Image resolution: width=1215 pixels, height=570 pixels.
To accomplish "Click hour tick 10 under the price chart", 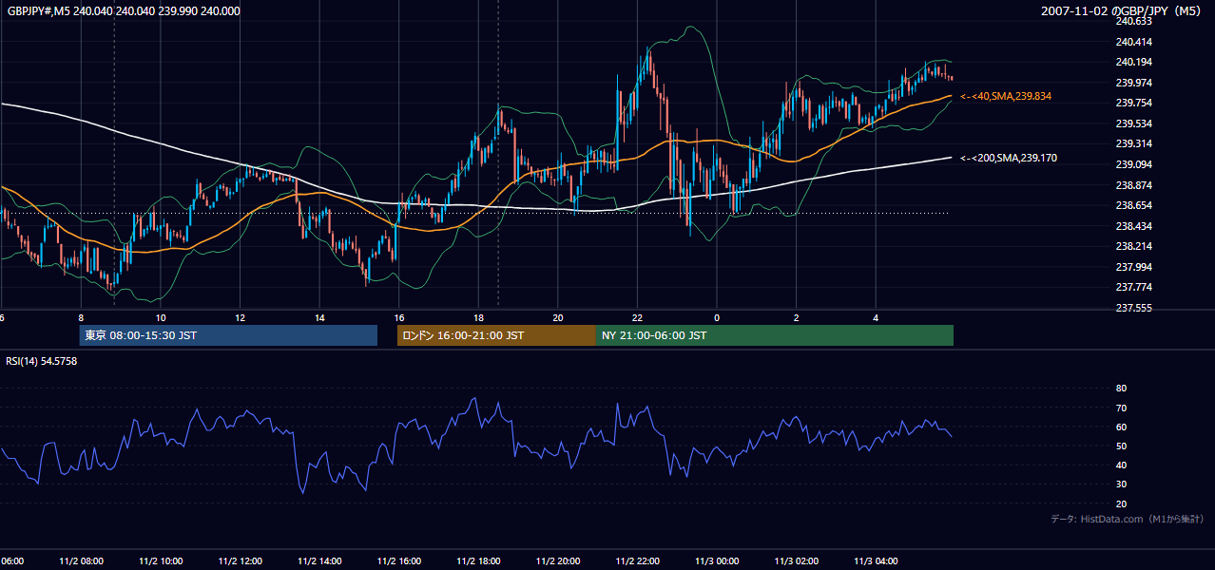I will [x=161, y=317].
